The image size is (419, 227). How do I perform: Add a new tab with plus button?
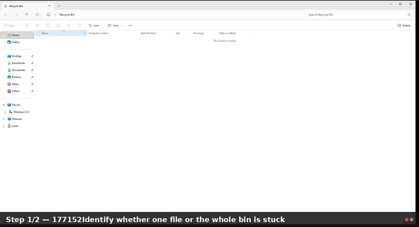tap(59, 6)
